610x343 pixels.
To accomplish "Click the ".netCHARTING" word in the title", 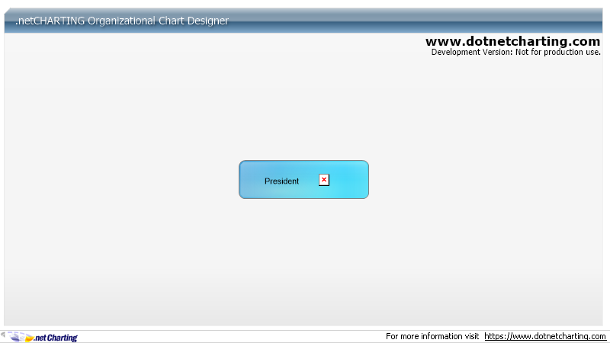I will [x=50, y=21].
